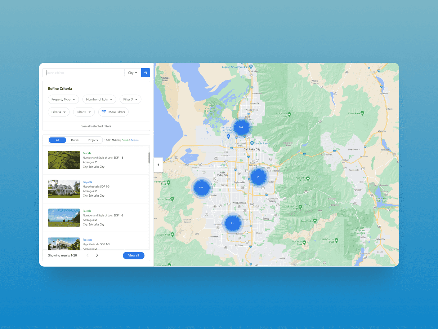This screenshot has width=438, height=329.
Task: Open first Projects listing title
Action: pos(88,182)
